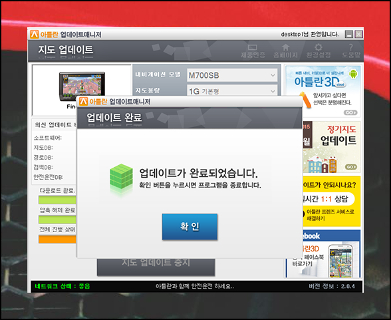Click navigation device thumbnail image
This screenshot has height=320, width=391.
[82, 86]
